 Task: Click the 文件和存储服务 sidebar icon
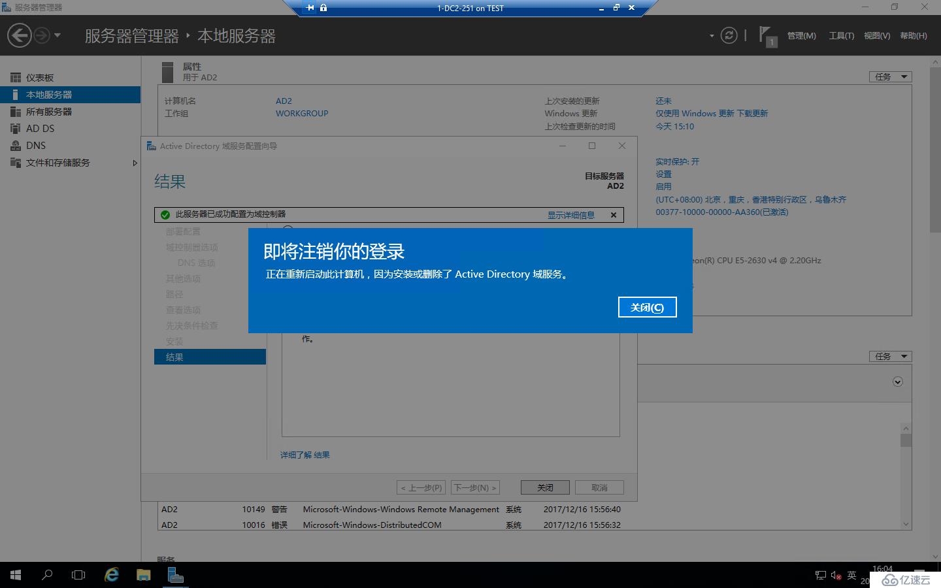pyautogui.click(x=16, y=163)
